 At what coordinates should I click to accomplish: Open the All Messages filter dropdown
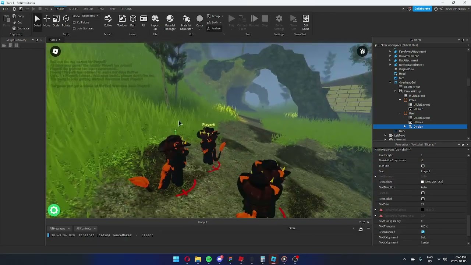(x=60, y=229)
